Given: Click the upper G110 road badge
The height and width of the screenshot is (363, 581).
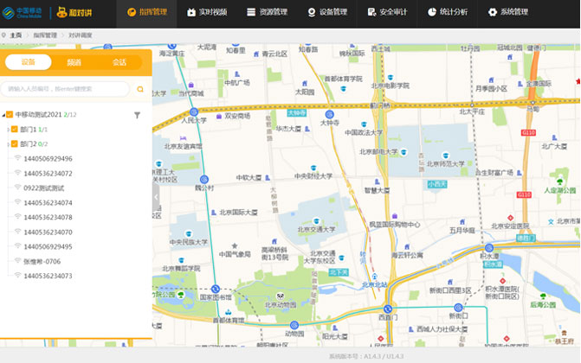Looking at the screenshot, I should point(528,132).
